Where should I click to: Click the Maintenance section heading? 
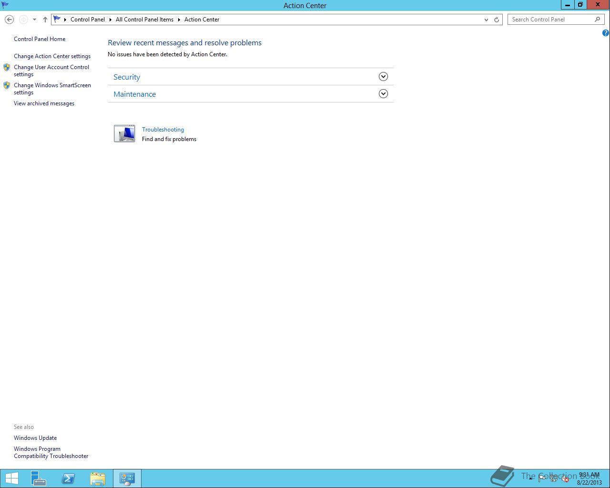(x=134, y=94)
